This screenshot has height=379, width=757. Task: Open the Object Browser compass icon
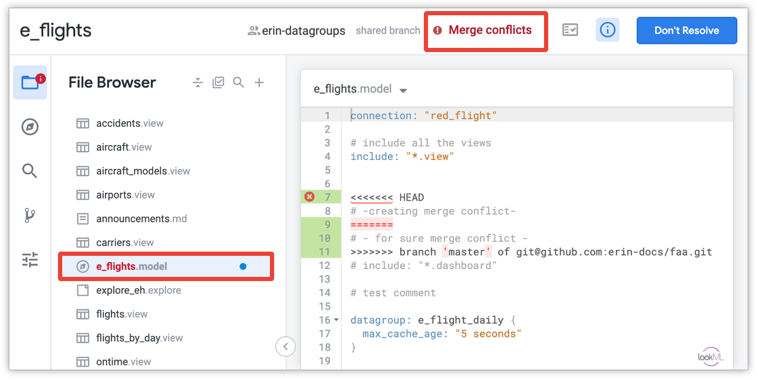pyautogui.click(x=30, y=127)
